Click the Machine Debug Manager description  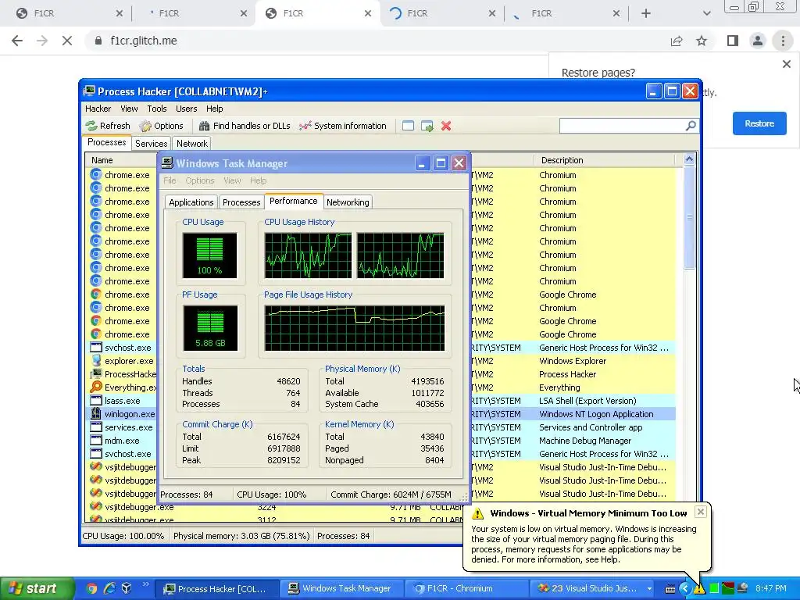click(585, 441)
